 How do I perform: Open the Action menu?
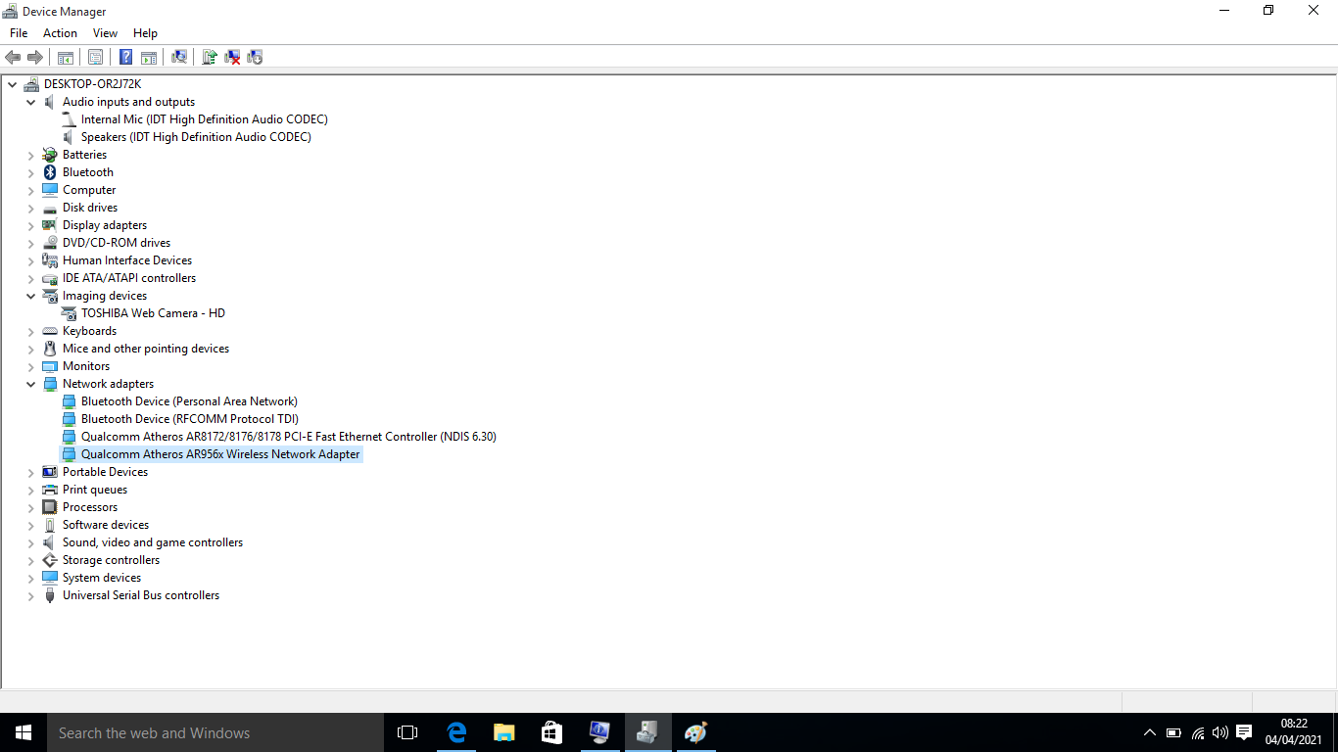[60, 32]
